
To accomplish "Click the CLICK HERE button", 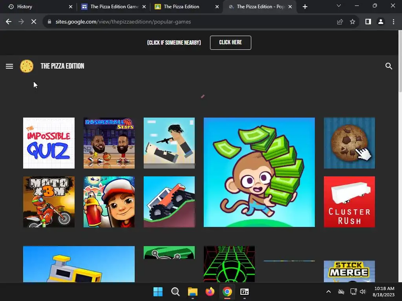I will point(230,42).
